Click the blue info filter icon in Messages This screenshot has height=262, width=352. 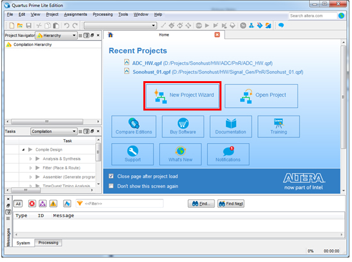pos(67,203)
